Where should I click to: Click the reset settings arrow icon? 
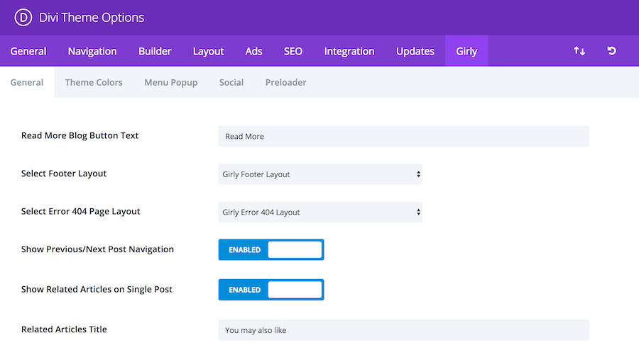click(612, 51)
